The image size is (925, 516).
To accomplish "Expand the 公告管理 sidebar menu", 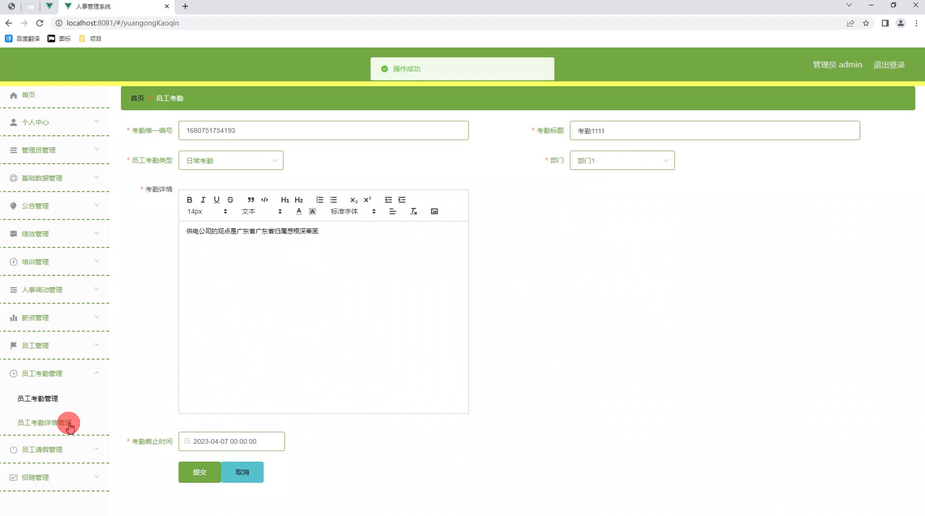I will [x=54, y=206].
